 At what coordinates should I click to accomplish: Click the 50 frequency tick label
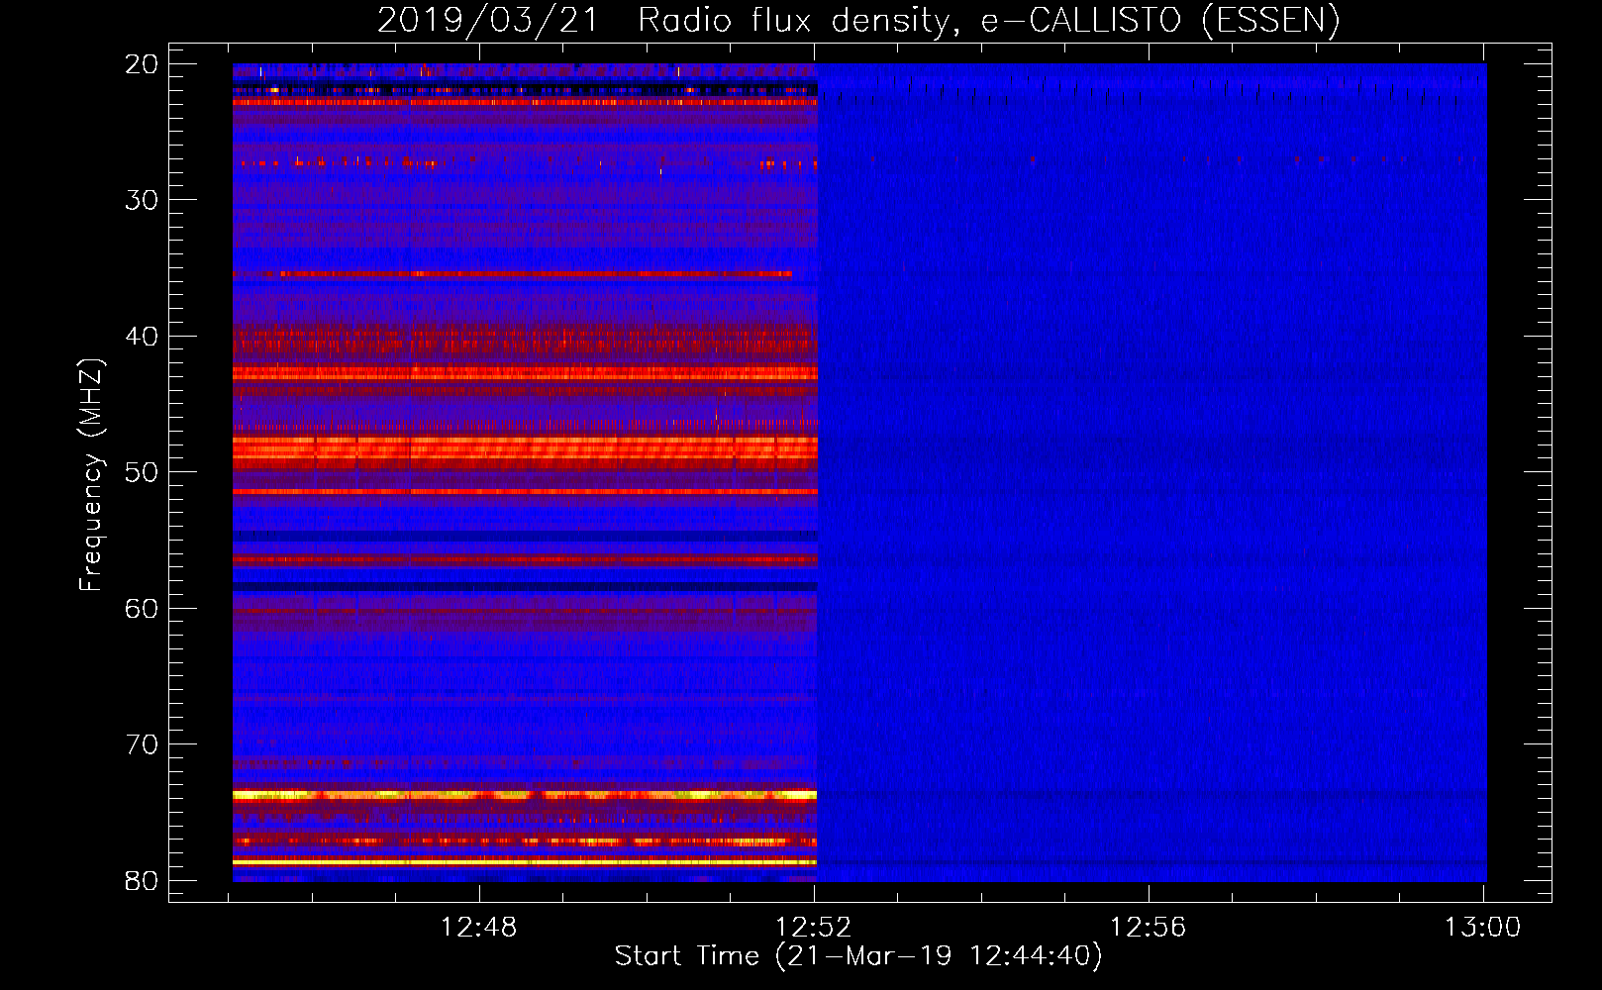tap(142, 472)
